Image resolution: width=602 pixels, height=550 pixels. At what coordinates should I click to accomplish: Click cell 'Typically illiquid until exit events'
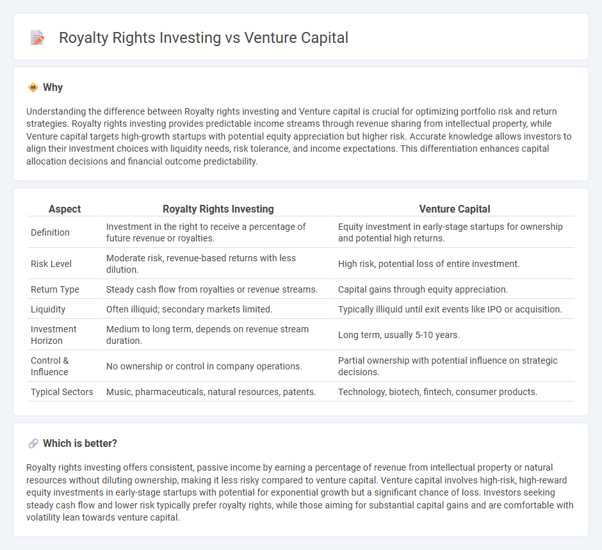[455, 309]
